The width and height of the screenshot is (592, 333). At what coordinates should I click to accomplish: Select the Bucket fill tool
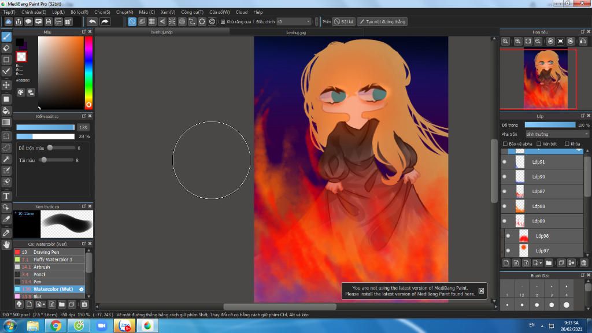click(x=6, y=110)
